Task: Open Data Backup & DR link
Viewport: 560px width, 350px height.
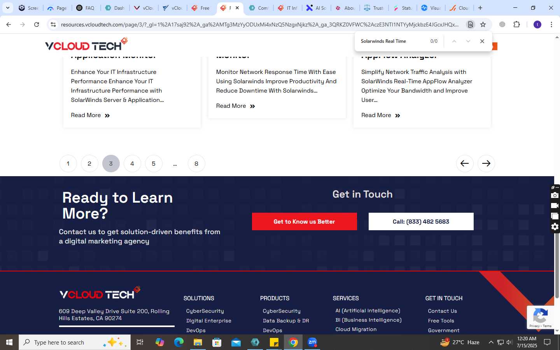Action: (286, 321)
